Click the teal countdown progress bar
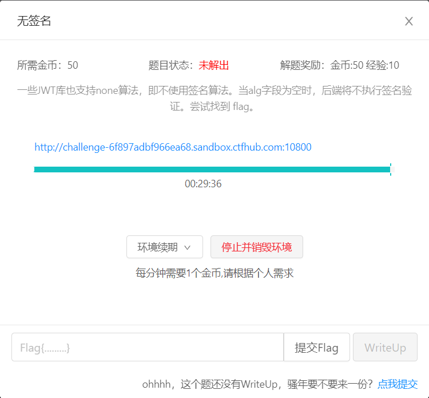The width and height of the screenshot is (429, 398). pyautogui.click(x=212, y=170)
